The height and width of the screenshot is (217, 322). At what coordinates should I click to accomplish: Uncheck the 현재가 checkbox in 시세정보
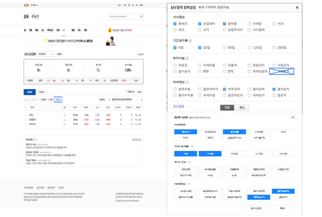click(174, 24)
